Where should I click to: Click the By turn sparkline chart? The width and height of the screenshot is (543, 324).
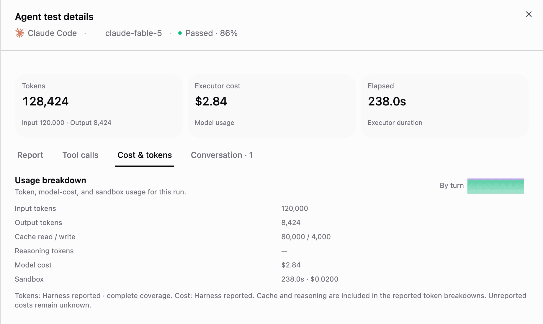495,186
